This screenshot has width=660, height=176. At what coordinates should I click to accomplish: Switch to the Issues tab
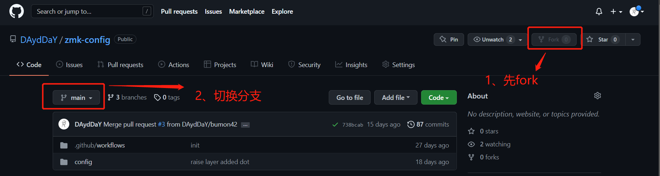click(x=69, y=65)
